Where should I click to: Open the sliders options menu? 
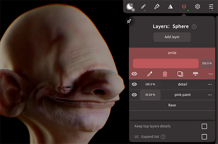[x=211, y=6]
